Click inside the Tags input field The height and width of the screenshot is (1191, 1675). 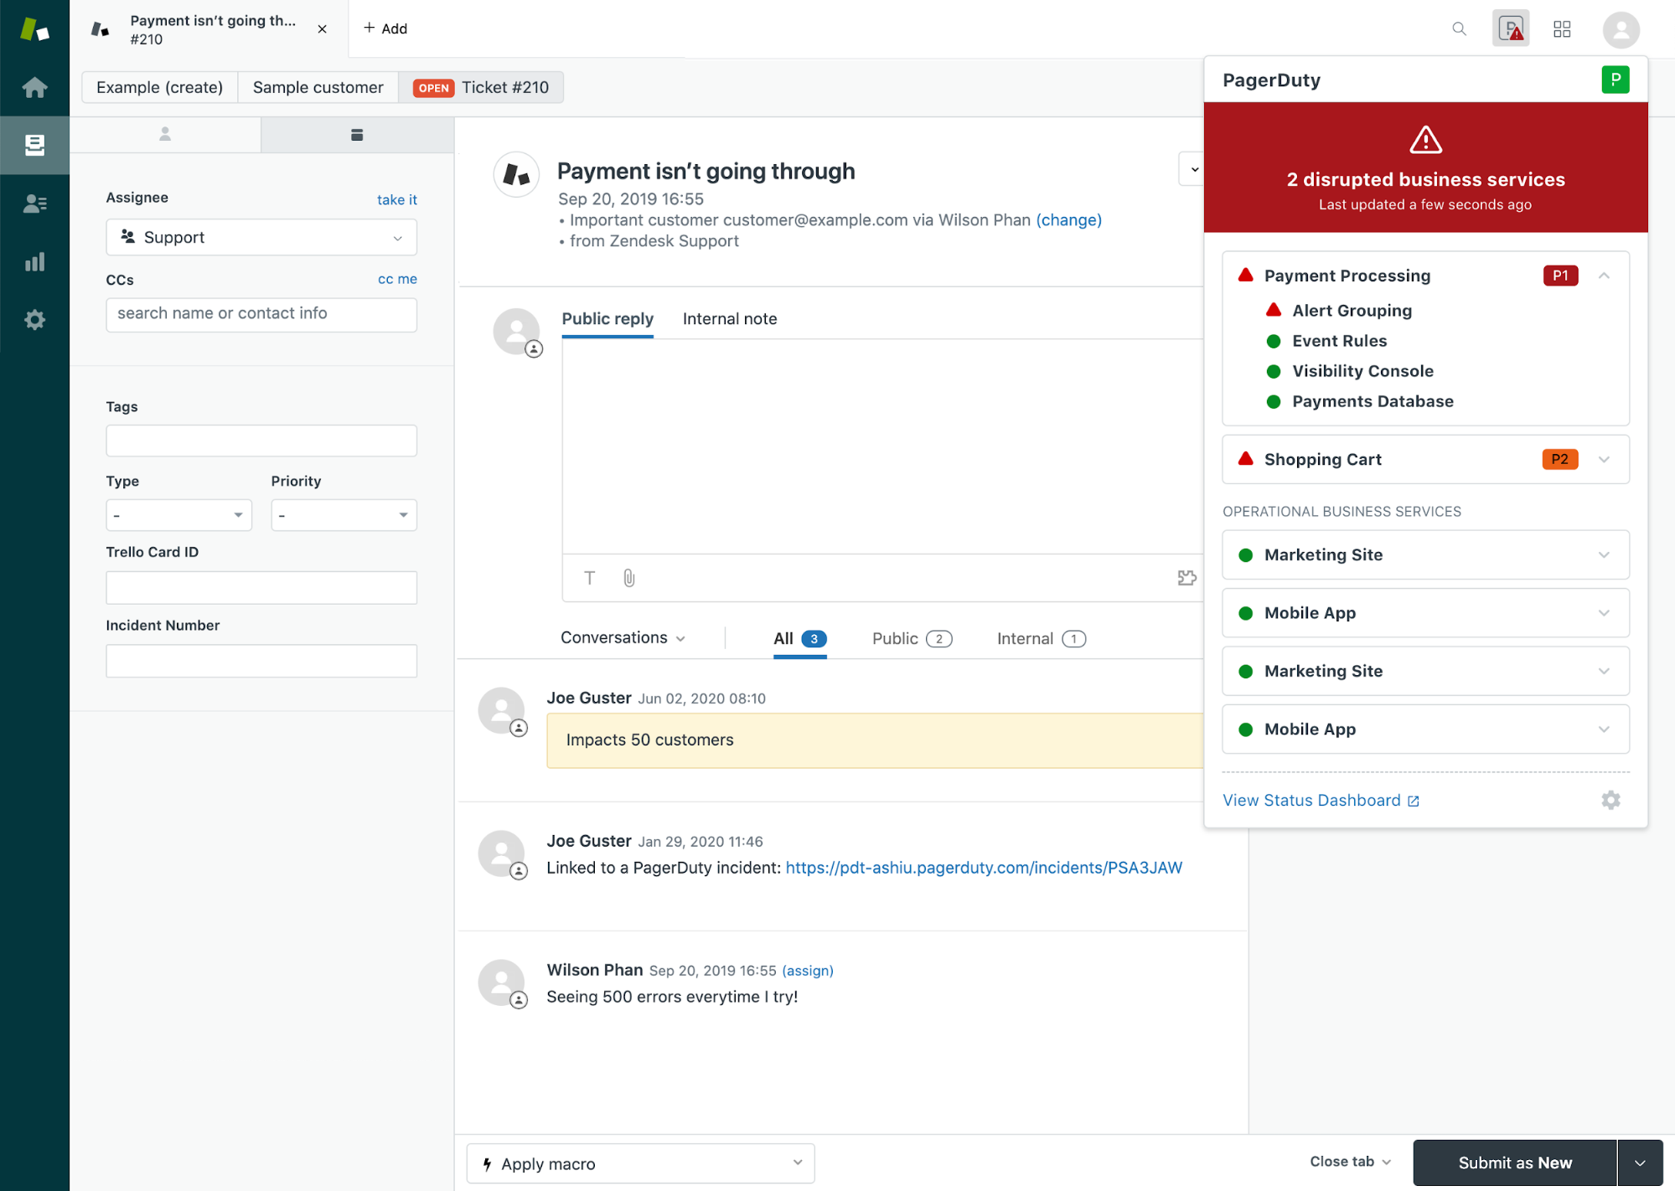tap(261, 440)
